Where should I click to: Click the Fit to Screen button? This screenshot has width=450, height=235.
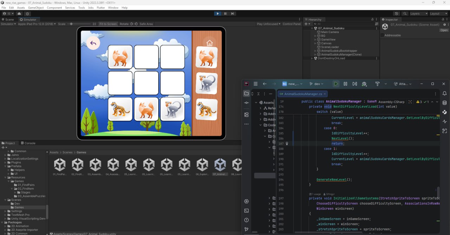[108, 24]
